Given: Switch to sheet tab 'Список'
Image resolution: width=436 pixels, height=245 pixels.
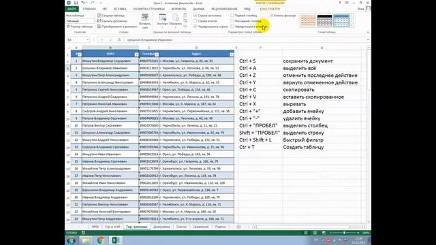Looking at the screenshot, I should click(181, 227).
